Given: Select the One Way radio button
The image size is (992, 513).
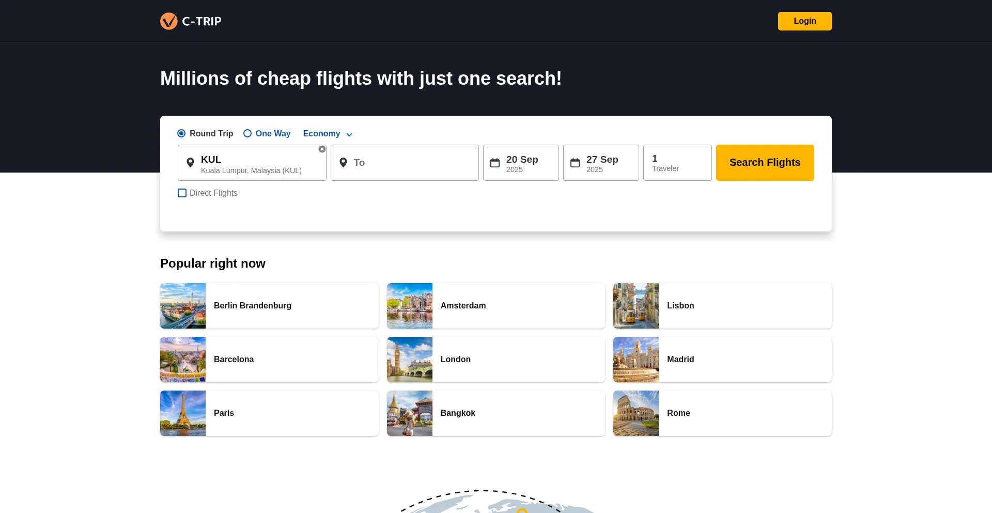Looking at the screenshot, I should pyautogui.click(x=247, y=133).
